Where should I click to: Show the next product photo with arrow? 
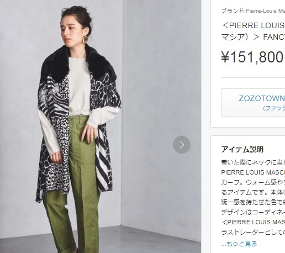(x=182, y=145)
